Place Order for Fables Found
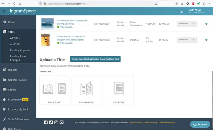This screenshot has height=130, width=213. pos(183,40)
